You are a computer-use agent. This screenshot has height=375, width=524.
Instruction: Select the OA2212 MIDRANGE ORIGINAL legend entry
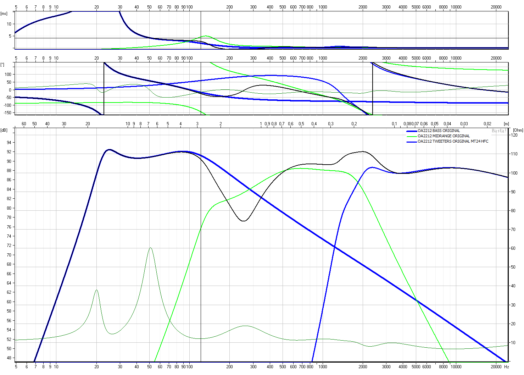444,136
